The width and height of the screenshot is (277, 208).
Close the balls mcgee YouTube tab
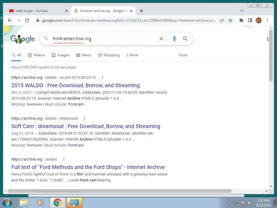point(67,11)
